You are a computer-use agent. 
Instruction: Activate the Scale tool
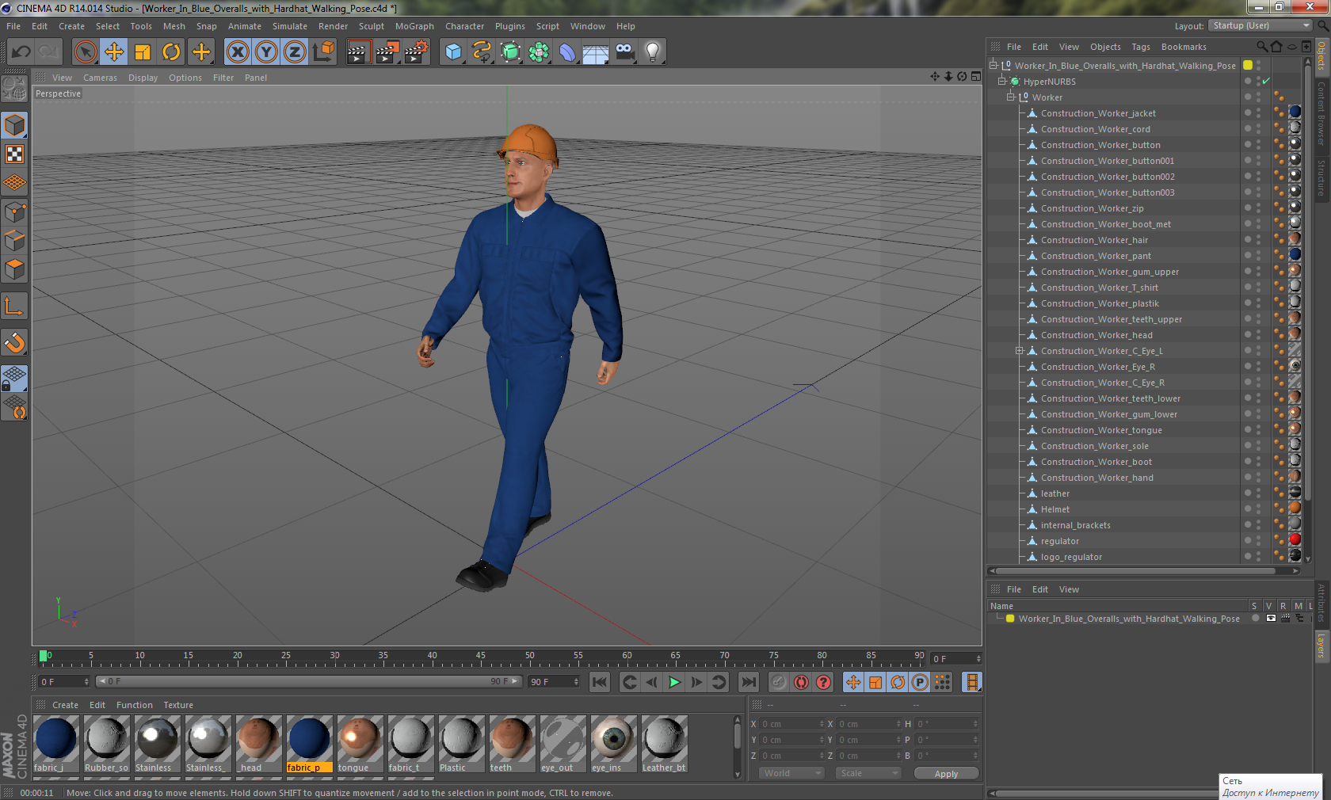pos(143,52)
